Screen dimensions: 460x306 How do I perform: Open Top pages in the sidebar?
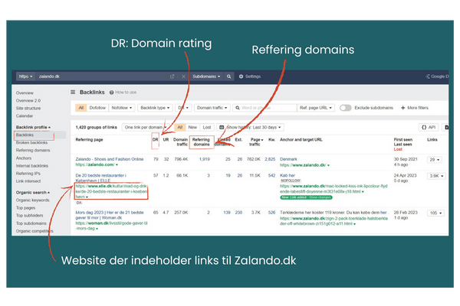pos(25,207)
